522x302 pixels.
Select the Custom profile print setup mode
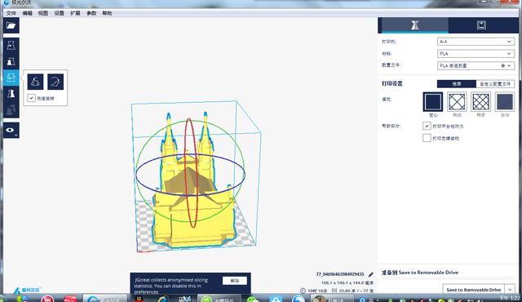pyautogui.click(x=495, y=84)
